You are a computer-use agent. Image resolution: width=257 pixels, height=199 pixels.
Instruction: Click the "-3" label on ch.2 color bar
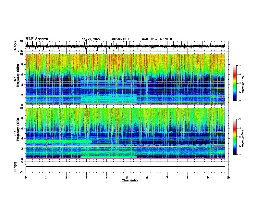click(239, 119)
